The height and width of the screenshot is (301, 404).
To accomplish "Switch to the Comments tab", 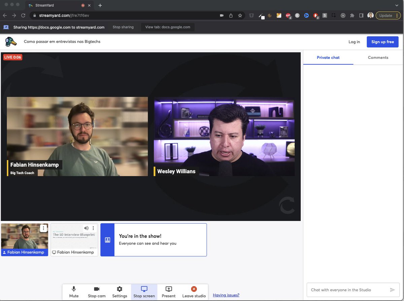I will tap(378, 58).
